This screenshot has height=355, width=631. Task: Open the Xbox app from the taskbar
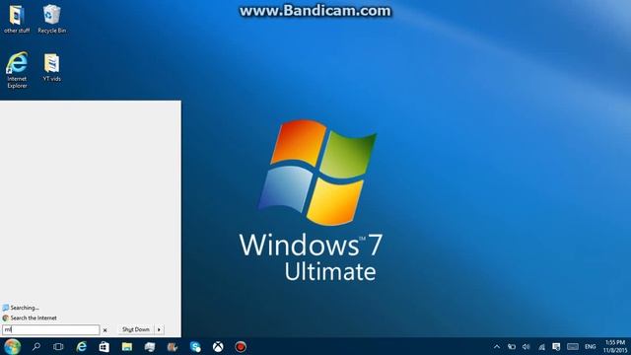click(218, 346)
